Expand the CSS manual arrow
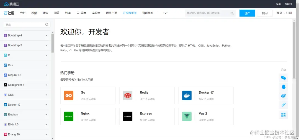Viewport: 299px width, 140px height. [x=46, y=95]
